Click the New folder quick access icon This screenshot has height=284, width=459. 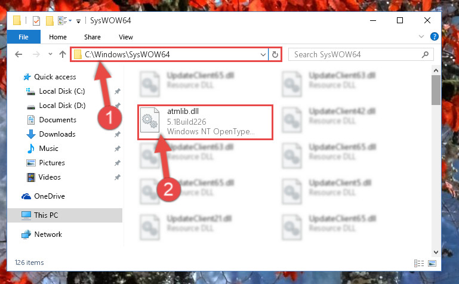pos(50,21)
